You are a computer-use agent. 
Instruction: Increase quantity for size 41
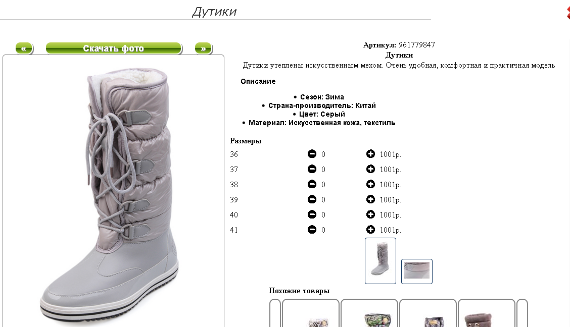[370, 230]
